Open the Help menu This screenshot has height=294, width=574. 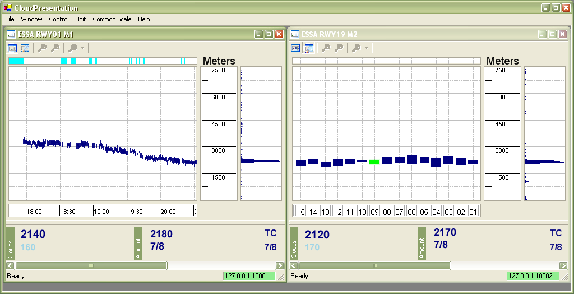[x=144, y=19]
